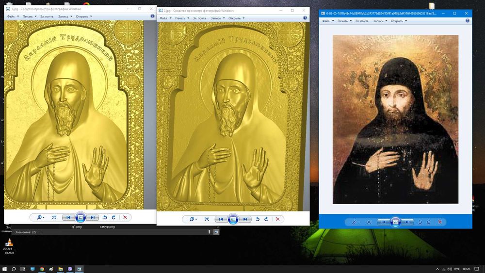Open Запись menu in 2.jpg viewer
Viewport: 485px width, 273px height.
click(217, 18)
